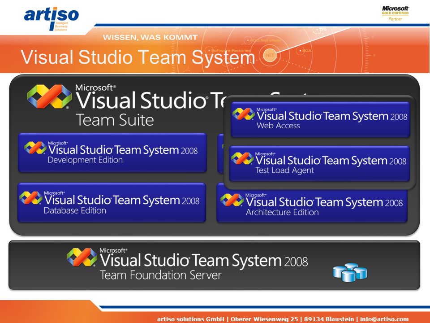The width and height of the screenshot is (430, 323).
Task: Click the 'SOA' label in header graphic
Action: (x=307, y=51)
